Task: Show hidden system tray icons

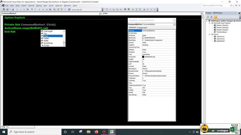Action: click(x=190, y=132)
